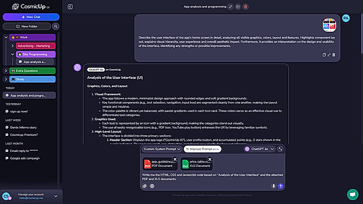Remove the app_guideline PDF attachment

click(x=175, y=159)
